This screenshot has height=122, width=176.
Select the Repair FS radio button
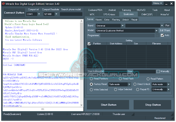coord(137,90)
